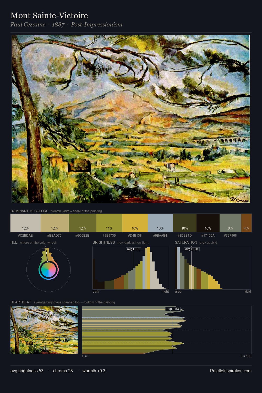This screenshot has width=262, height=393.
Task: Click the 'BRIGHTNESS' section heading
Action: point(104,242)
